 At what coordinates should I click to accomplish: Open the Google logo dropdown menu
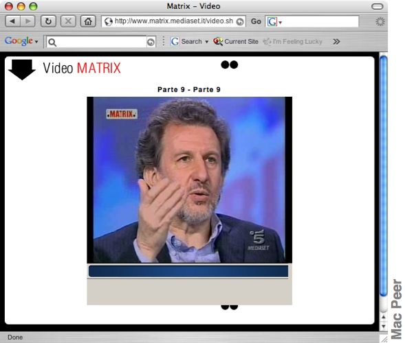[x=21, y=41]
